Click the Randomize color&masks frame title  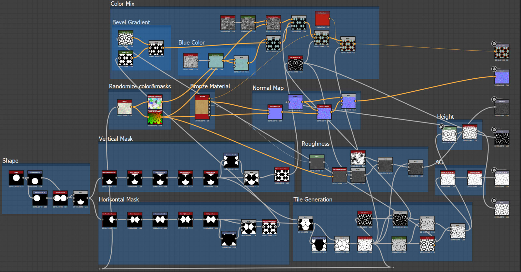tap(140, 86)
